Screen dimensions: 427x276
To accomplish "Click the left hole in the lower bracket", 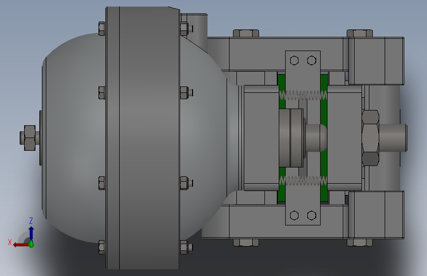I will click(x=294, y=216).
